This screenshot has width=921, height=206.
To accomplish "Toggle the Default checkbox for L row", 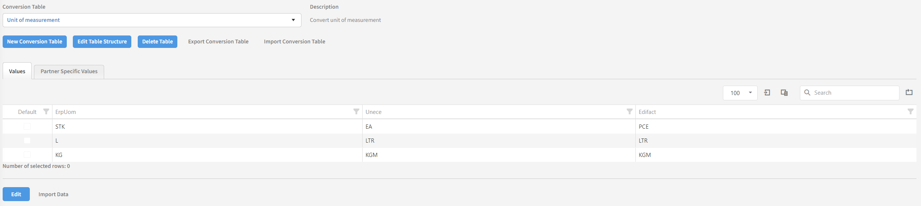I will 27,141.
